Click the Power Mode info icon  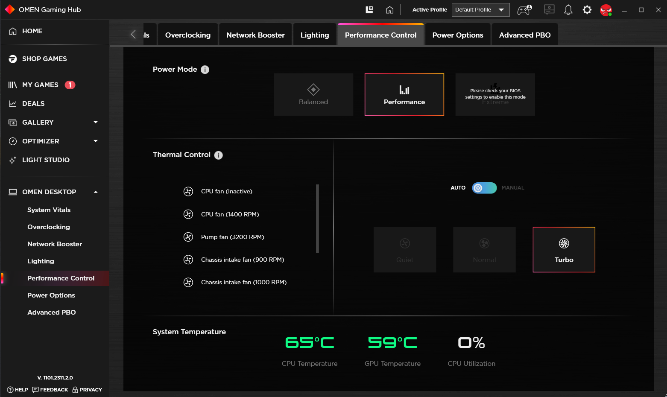pyautogui.click(x=205, y=70)
